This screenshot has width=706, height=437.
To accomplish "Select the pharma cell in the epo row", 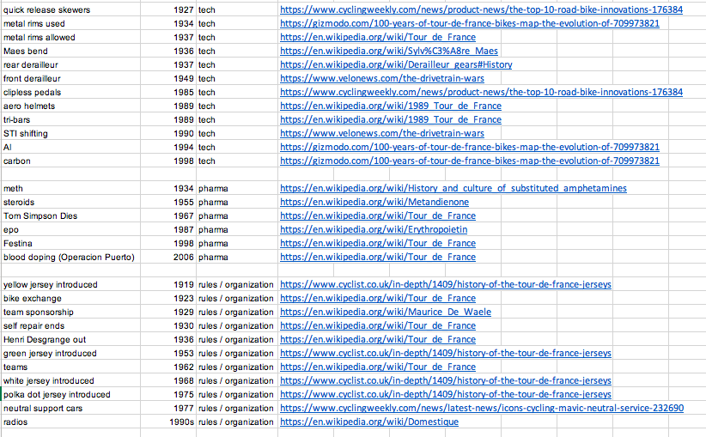I will (237, 229).
